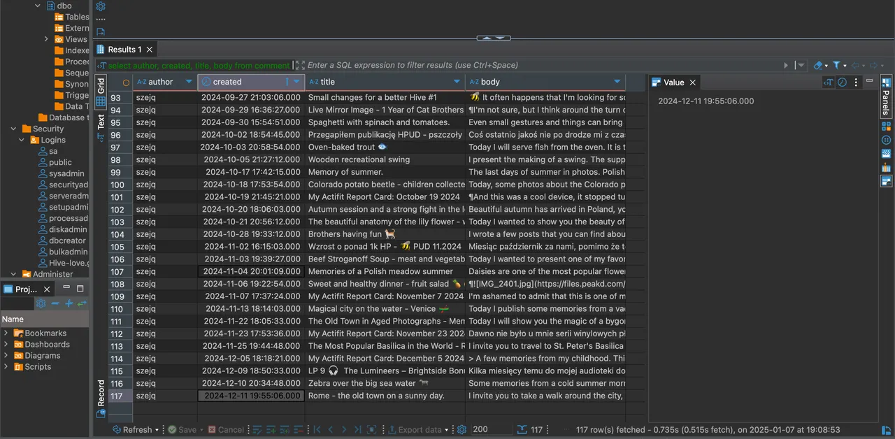Collapse the Security folder
Image resolution: width=895 pixels, height=439 pixels.
point(13,129)
